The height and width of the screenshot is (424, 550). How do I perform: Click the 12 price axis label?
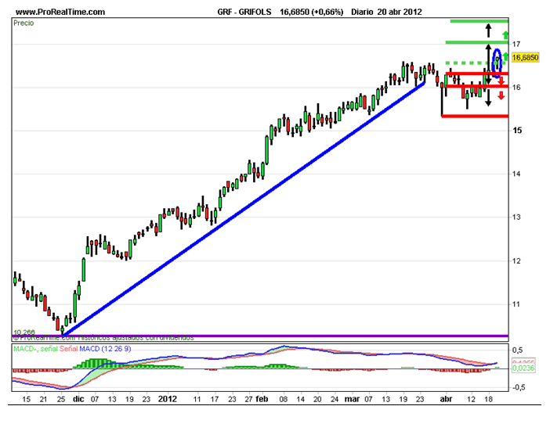tap(516, 261)
